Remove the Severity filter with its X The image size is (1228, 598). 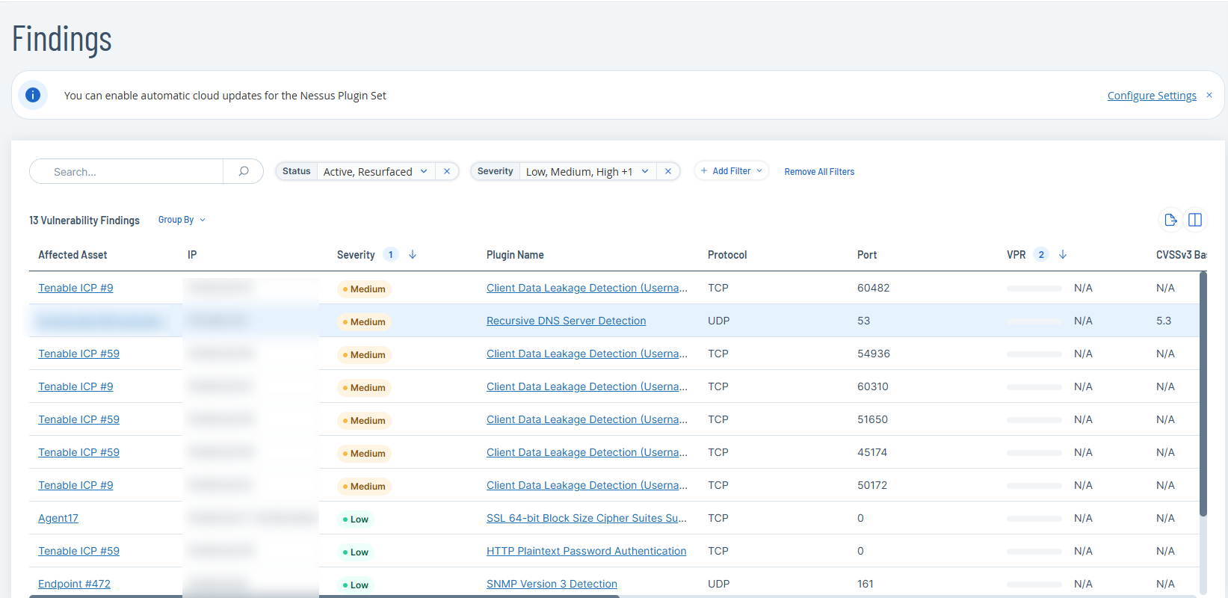click(x=668, y=171)
